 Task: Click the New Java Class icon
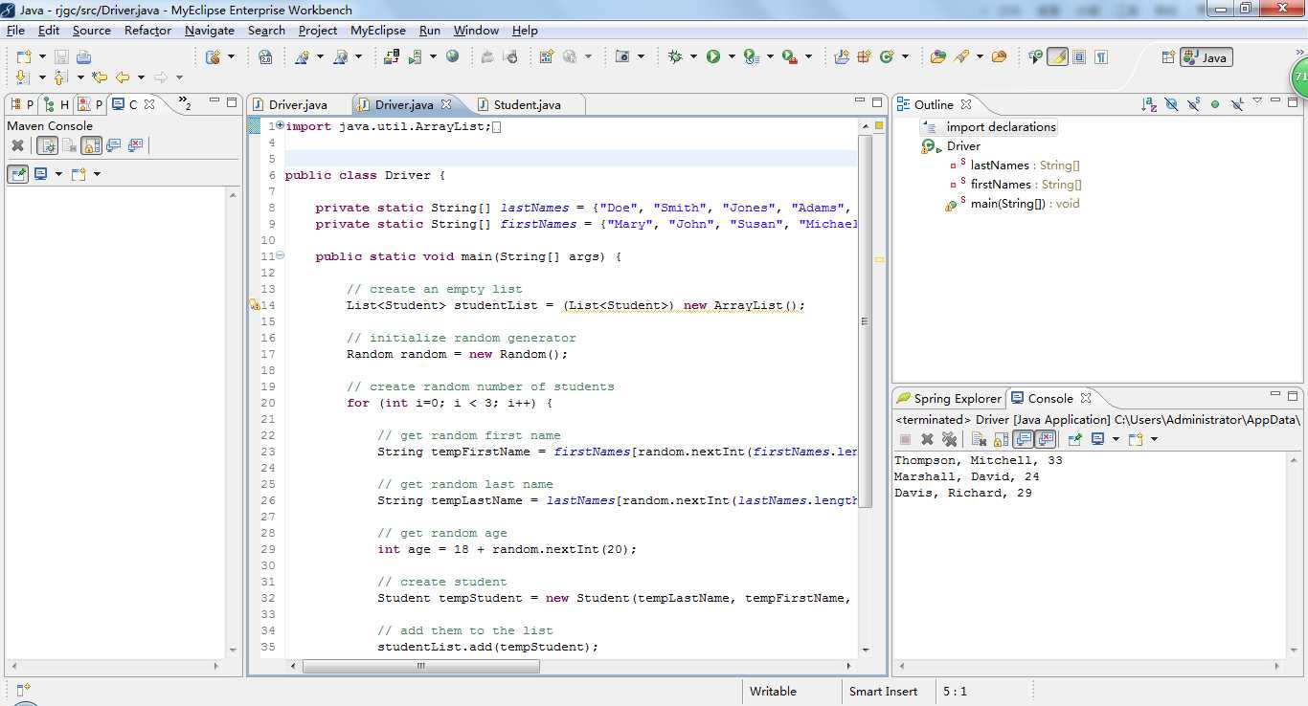[x=887, y=57]
